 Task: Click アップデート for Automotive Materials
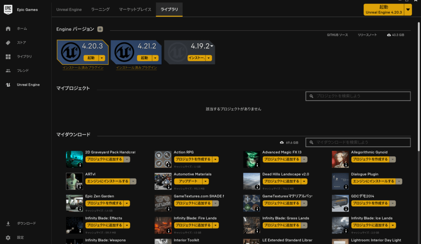coord(188,181)
